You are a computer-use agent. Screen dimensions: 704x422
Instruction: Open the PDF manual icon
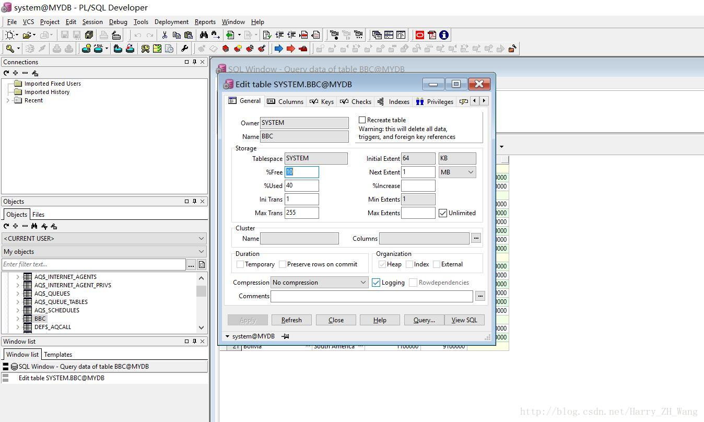point(432,35)
